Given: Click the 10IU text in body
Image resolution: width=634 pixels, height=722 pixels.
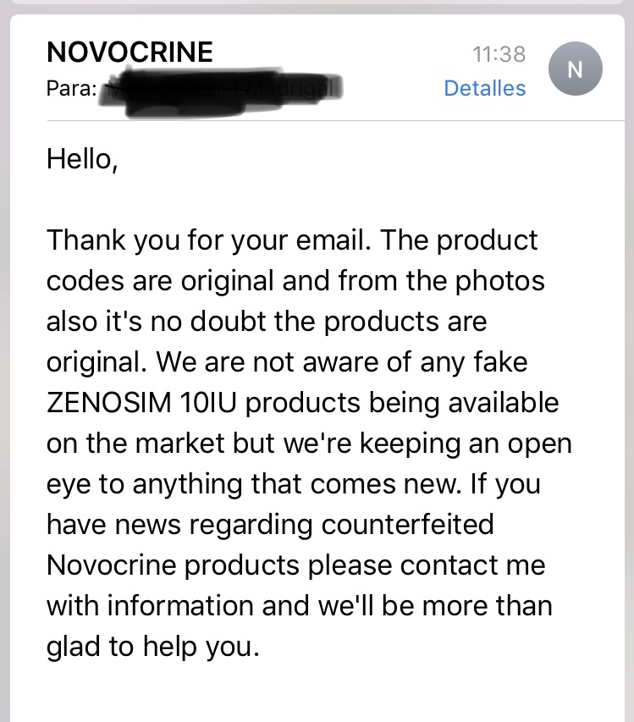Looking at the screenshot, I should [x=208, y=402].
